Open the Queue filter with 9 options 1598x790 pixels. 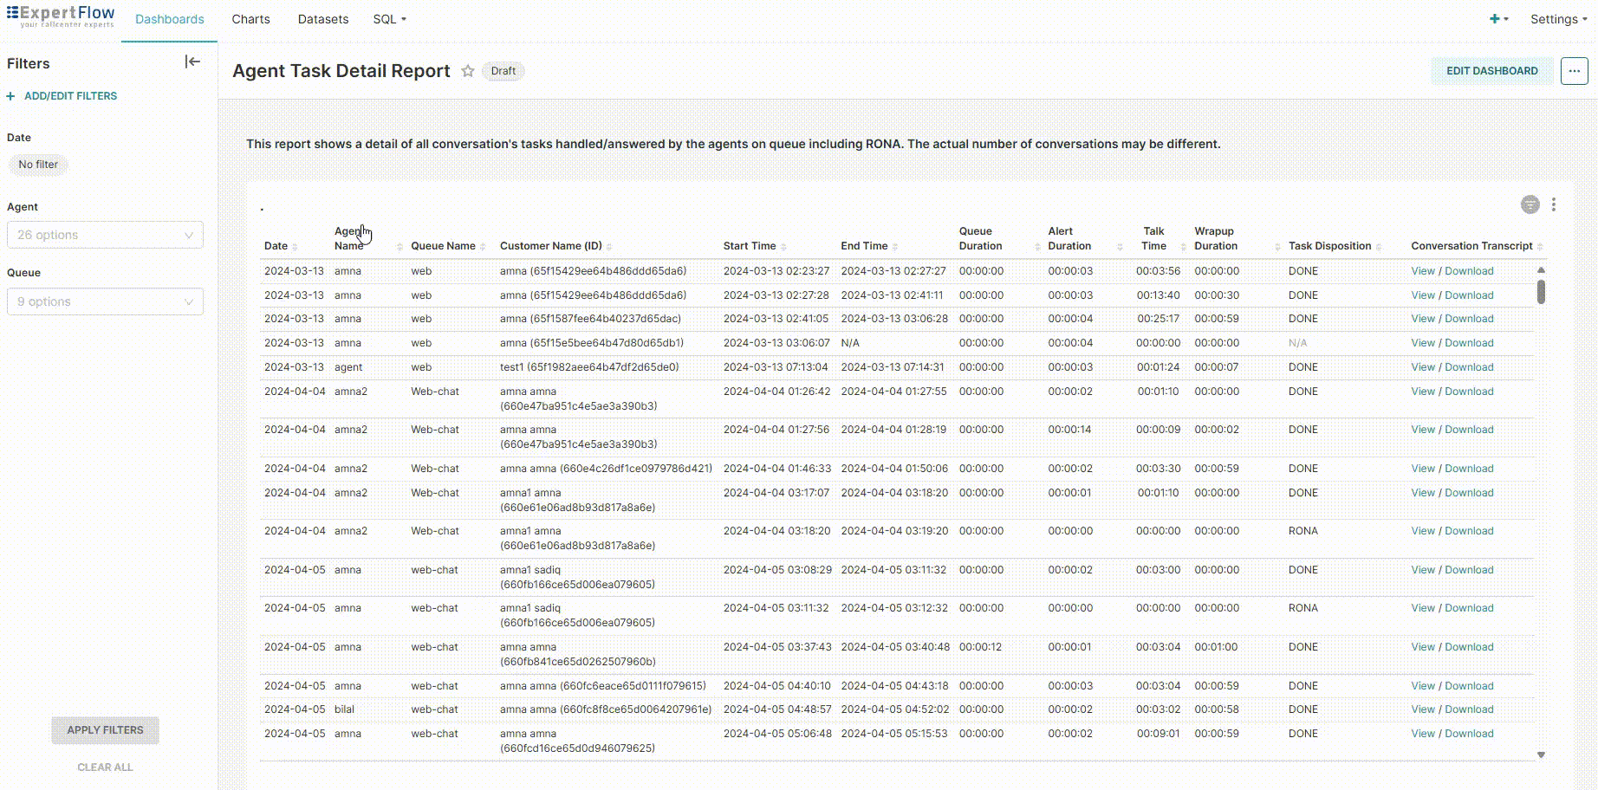105,301
